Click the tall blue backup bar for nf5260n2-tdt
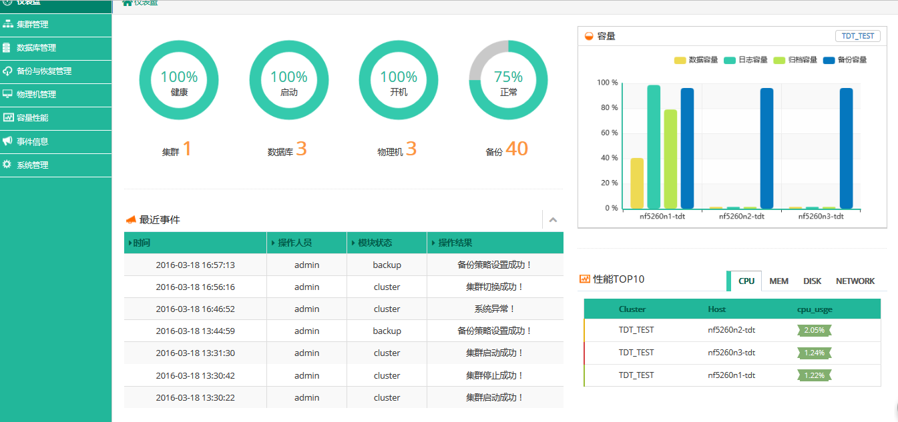This screenshot has width=898, height=422. [x=766, y=148]
